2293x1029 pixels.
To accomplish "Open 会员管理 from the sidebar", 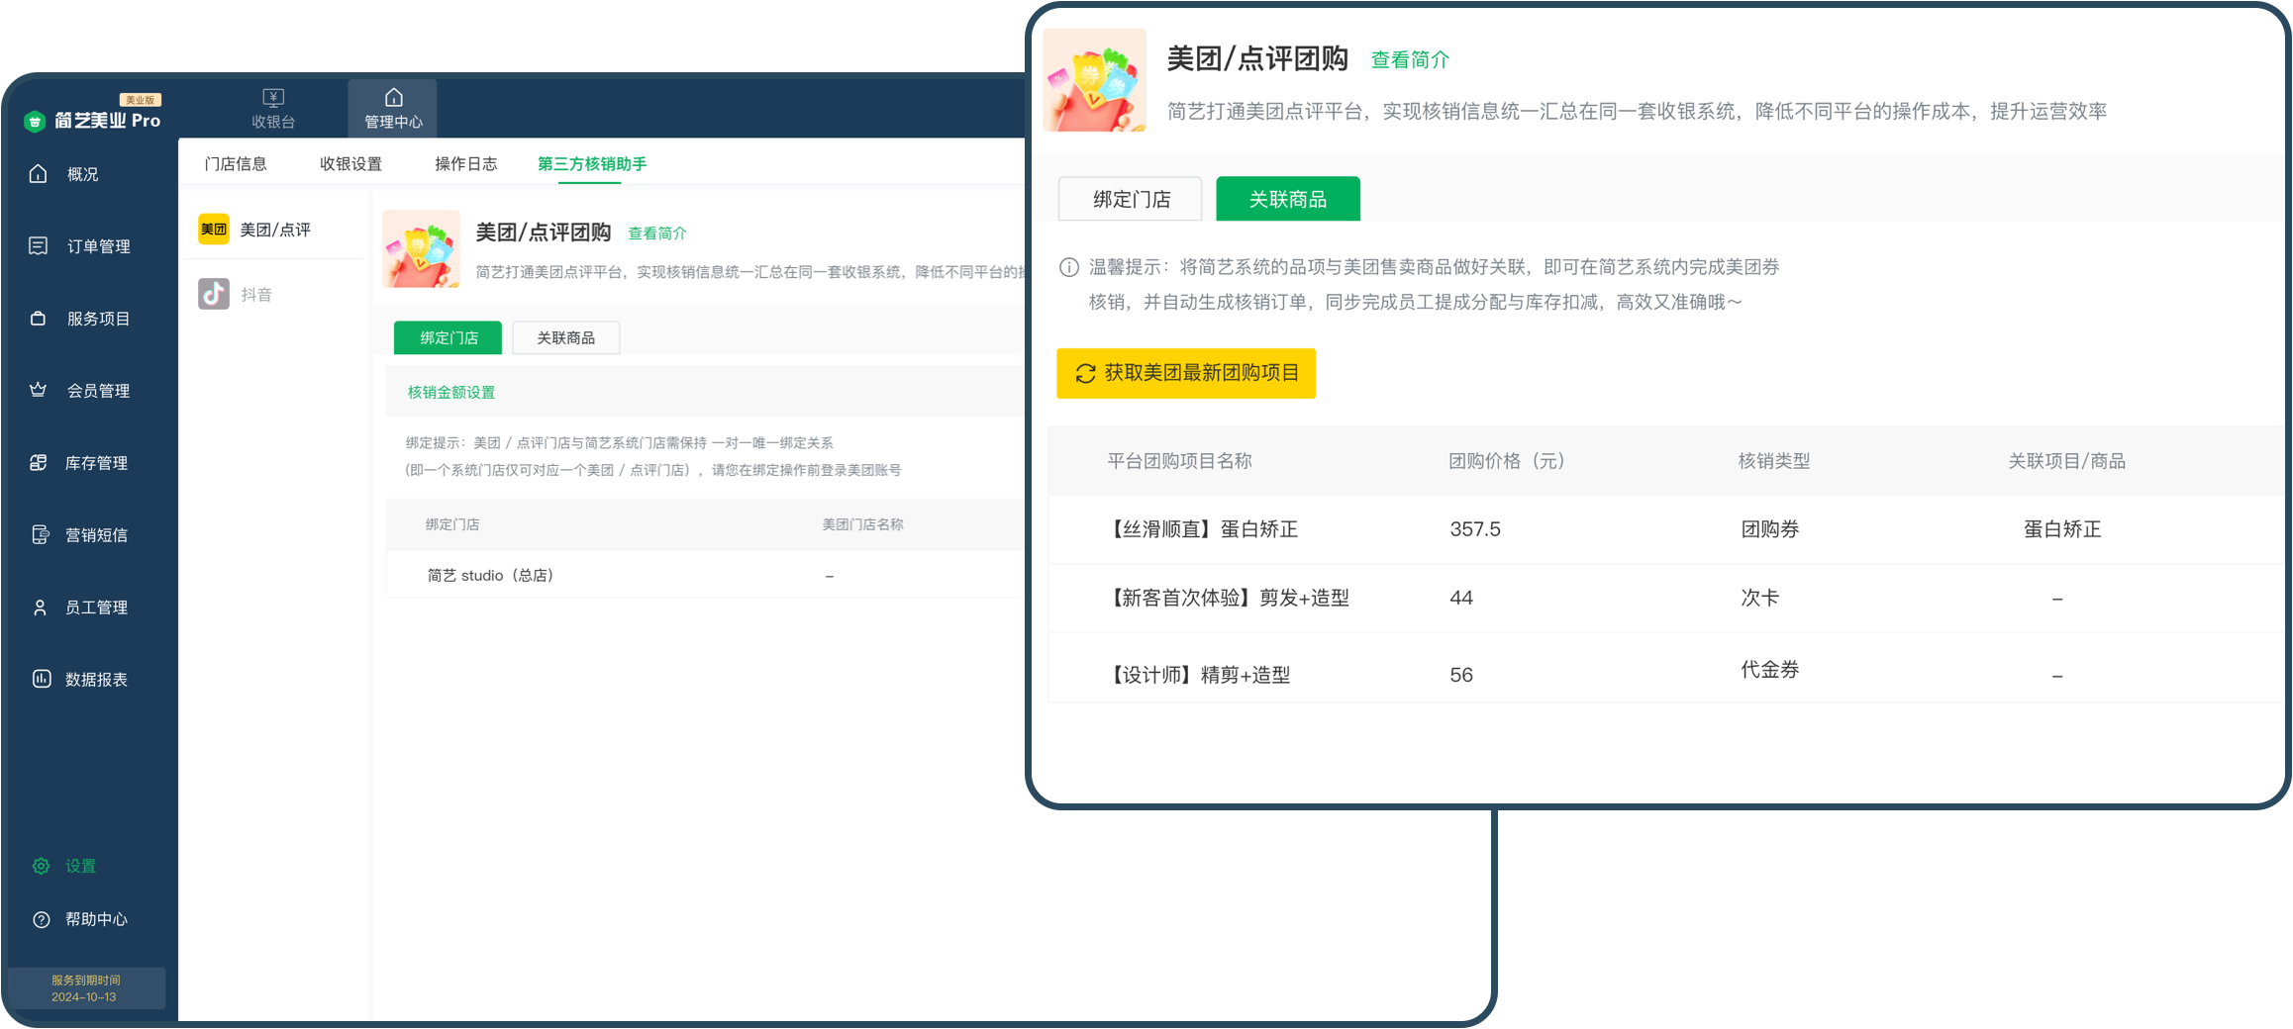I will [99, 390].
